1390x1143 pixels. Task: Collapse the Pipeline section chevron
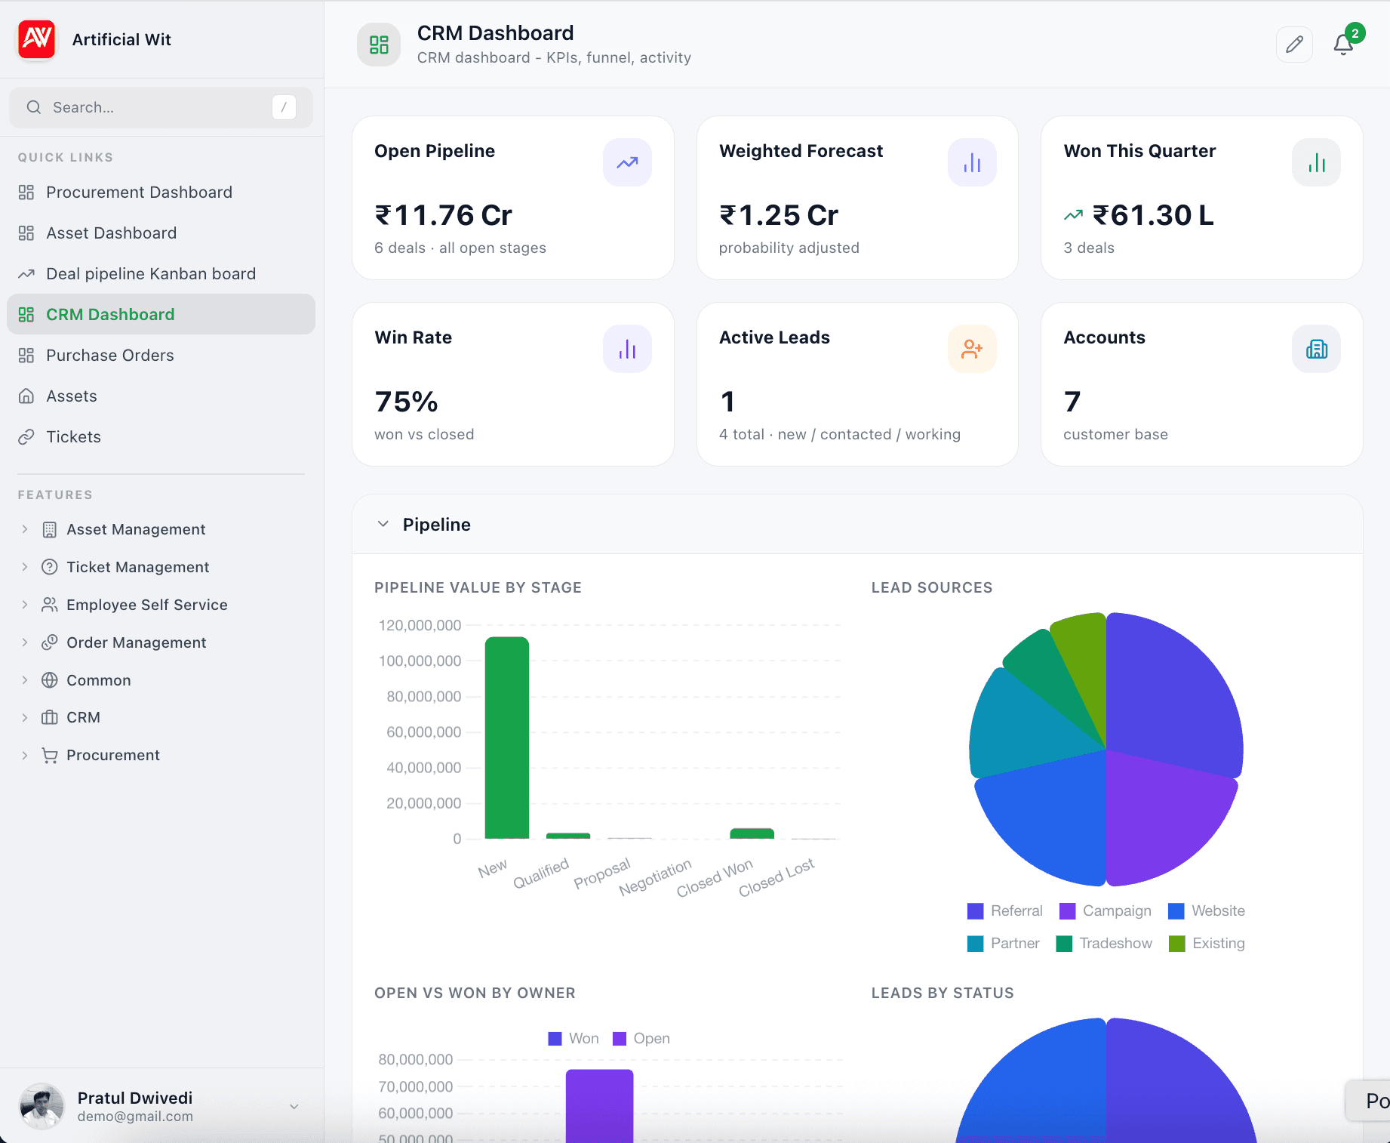click(x=383, y=524)
